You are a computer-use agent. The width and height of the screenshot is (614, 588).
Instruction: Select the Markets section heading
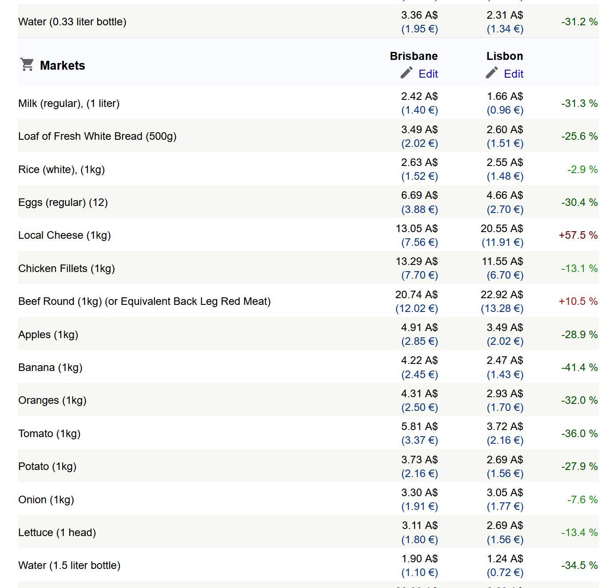[x=62, y=66]
